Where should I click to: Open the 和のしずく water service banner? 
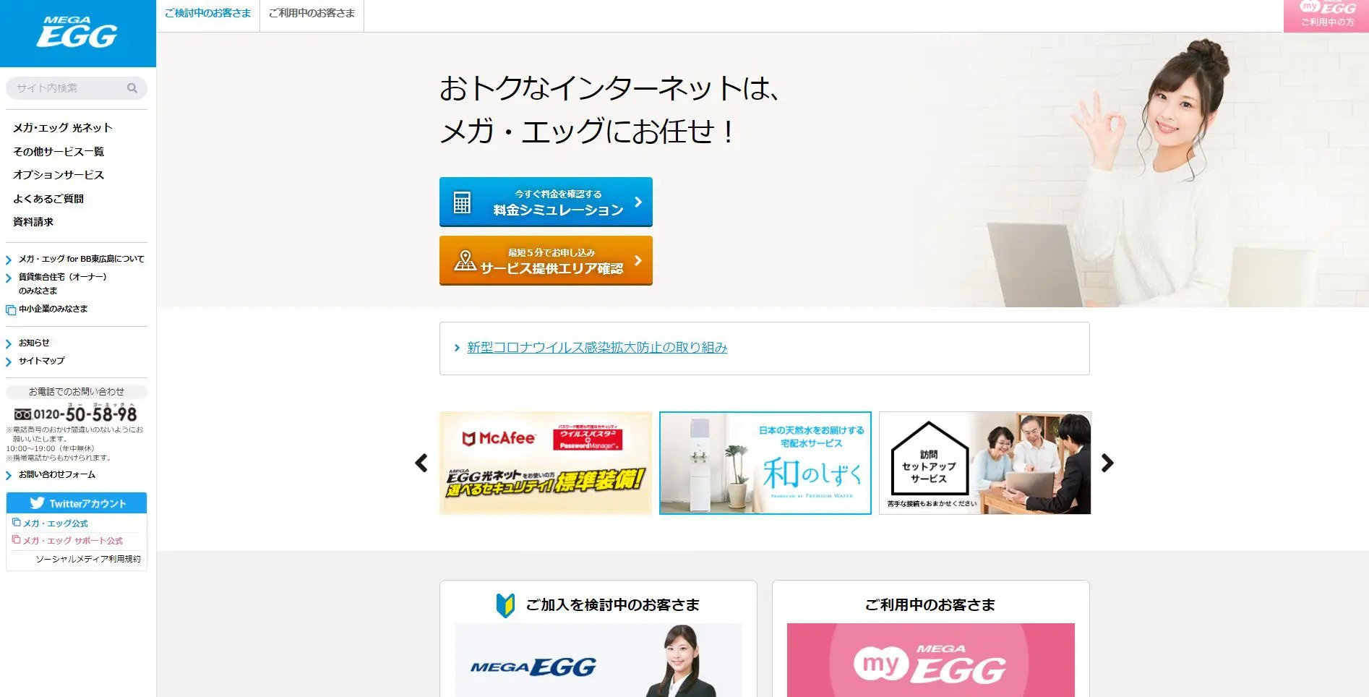tap(765, 463)
